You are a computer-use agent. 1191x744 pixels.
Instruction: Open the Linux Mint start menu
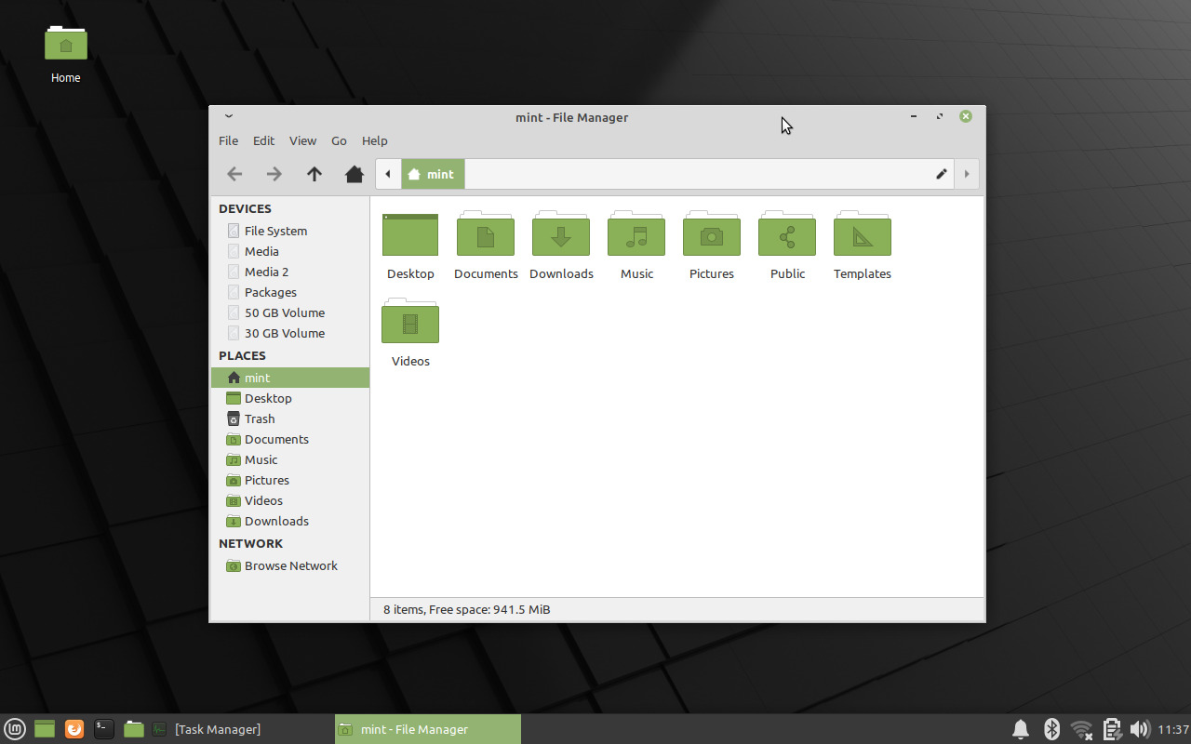[14, 729]
